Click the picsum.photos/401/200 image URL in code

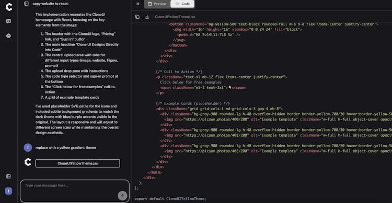216,135
